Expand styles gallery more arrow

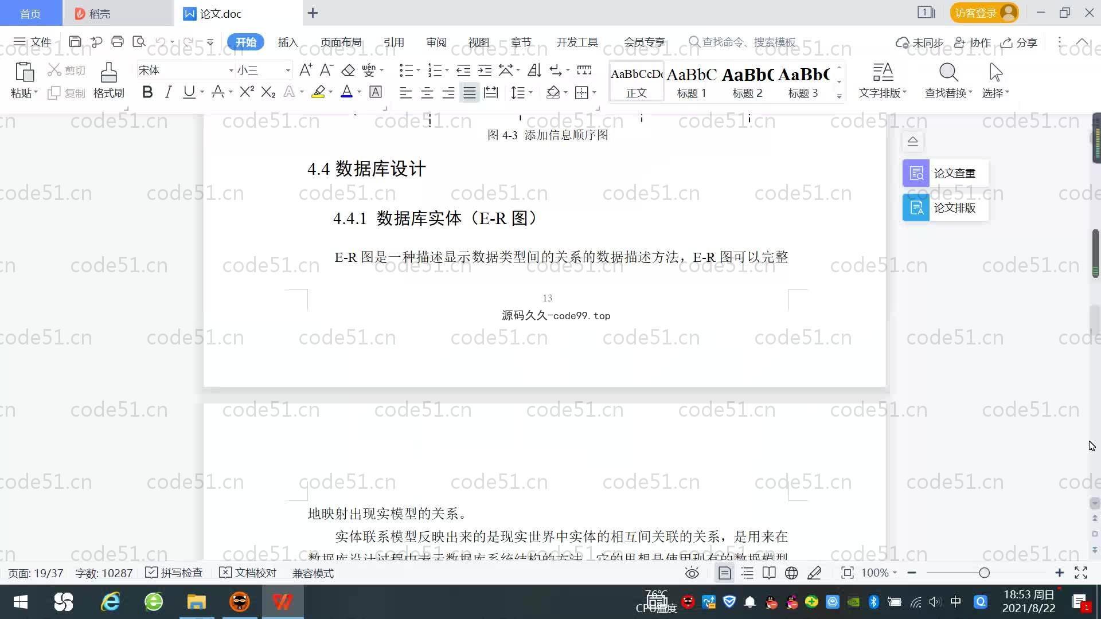click(839, 96)
